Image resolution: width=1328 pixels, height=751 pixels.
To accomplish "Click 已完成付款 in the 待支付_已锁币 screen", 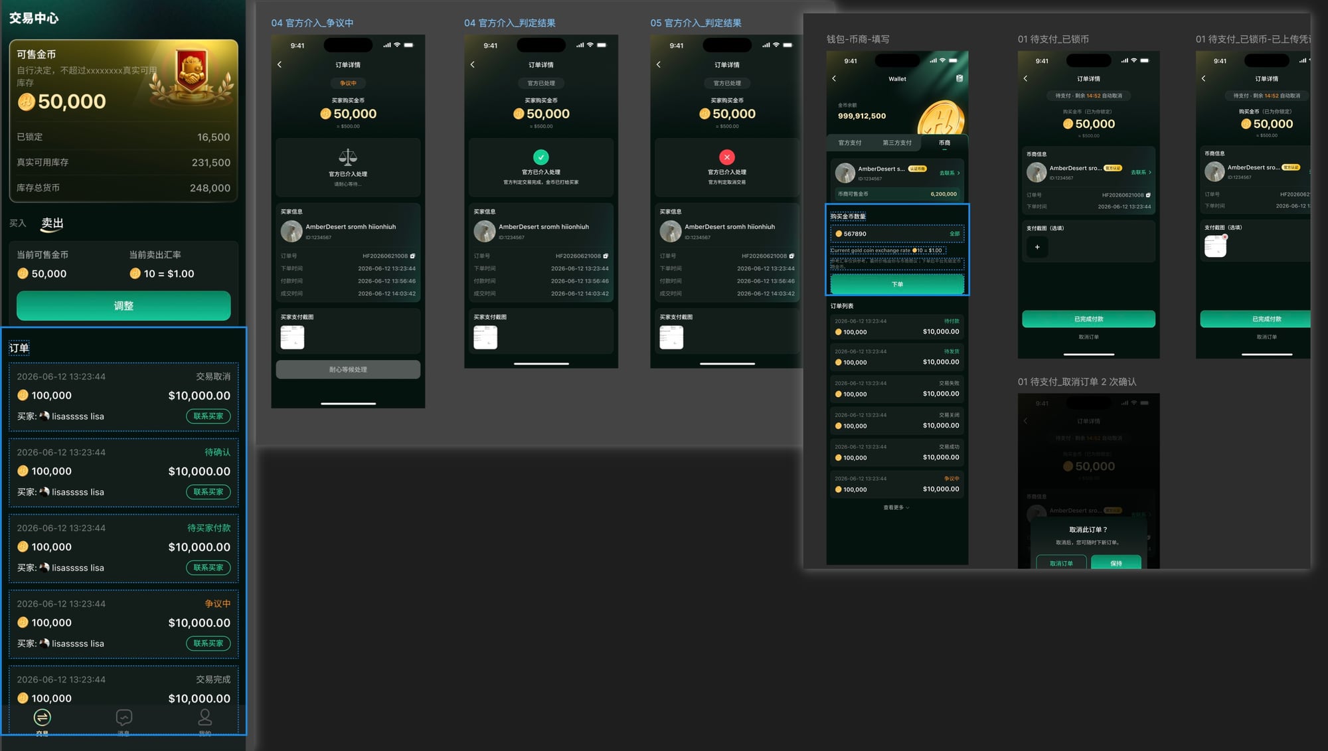I will click(x=1088, y=319).
